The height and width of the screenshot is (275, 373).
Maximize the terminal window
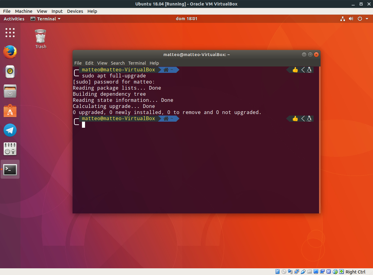(x=310, y=55)
